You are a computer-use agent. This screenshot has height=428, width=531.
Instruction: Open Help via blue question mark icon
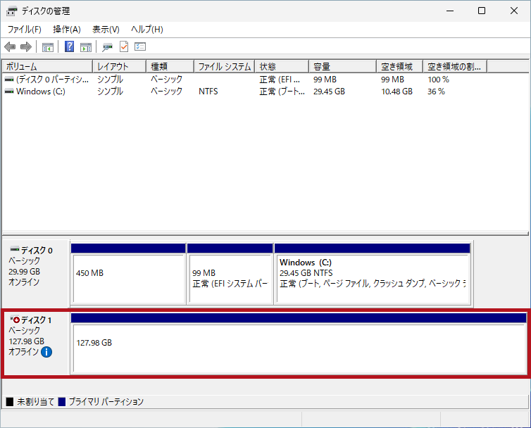70,47
